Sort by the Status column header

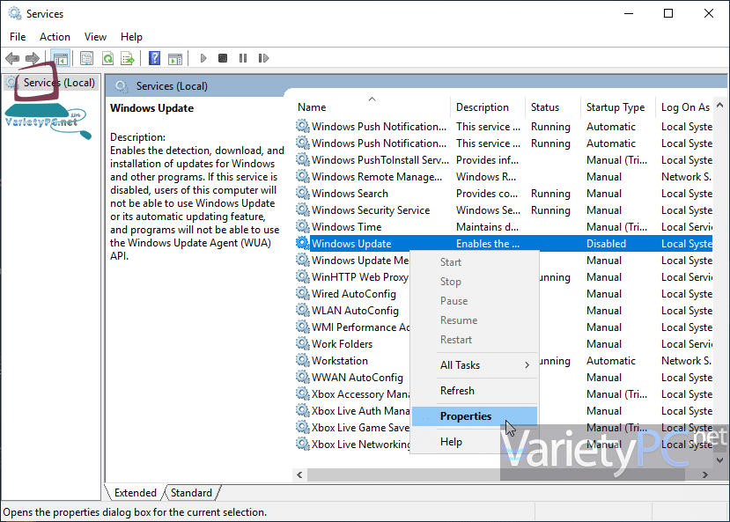(x=553, y=107)
